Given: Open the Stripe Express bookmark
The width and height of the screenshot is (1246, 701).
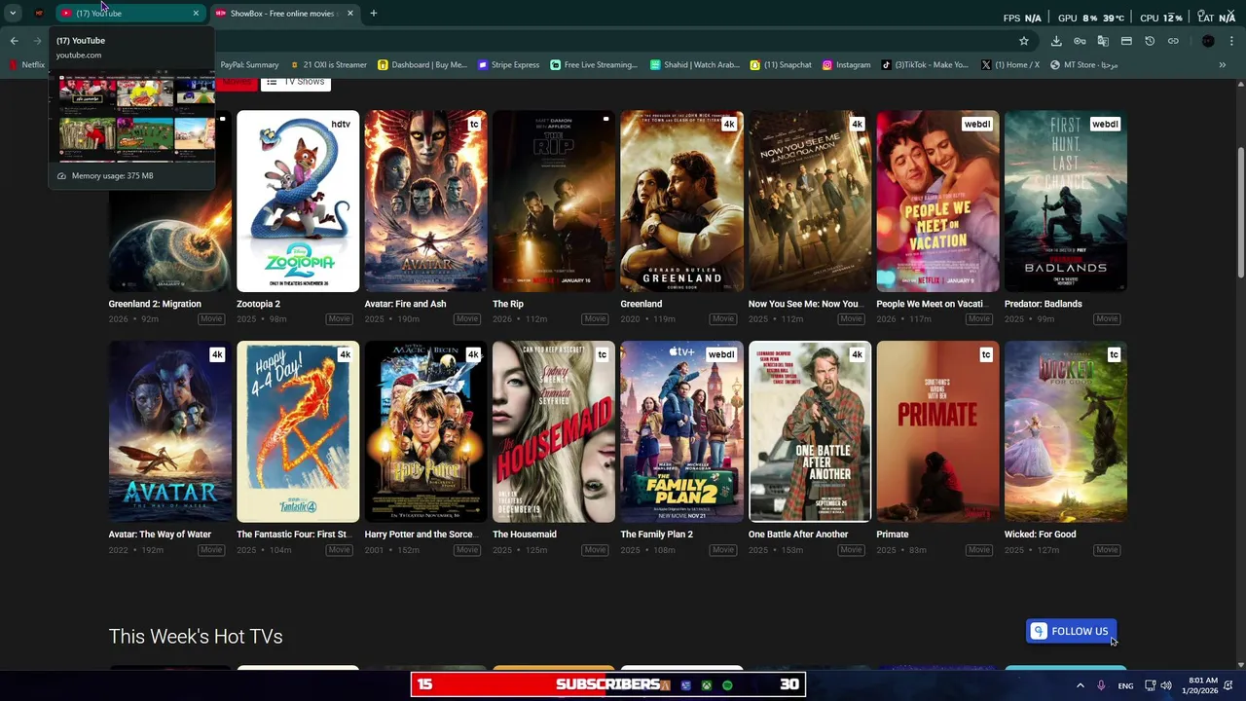Looking at the screenshot, I should (x=509, y=65).
